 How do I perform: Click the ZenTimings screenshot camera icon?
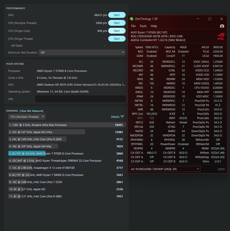(x=222, y=26)
